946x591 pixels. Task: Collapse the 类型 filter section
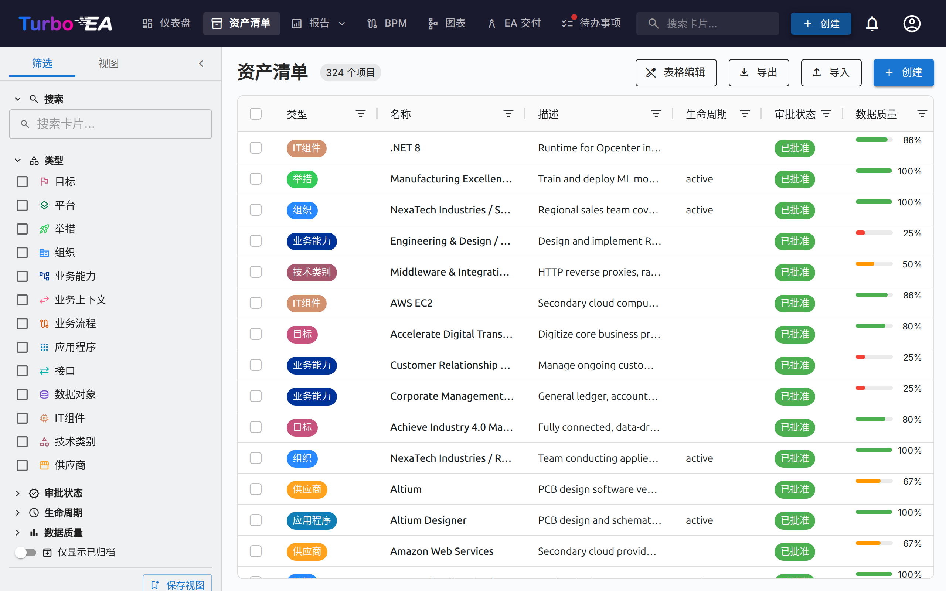(17, 160)
